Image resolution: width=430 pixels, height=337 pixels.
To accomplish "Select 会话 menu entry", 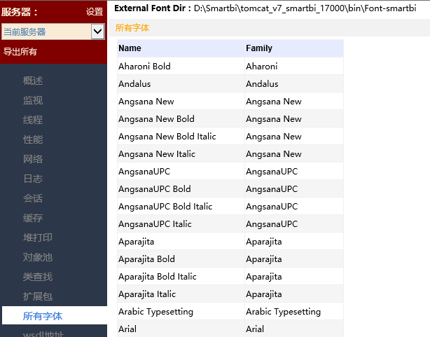I will tap(33, 198).
